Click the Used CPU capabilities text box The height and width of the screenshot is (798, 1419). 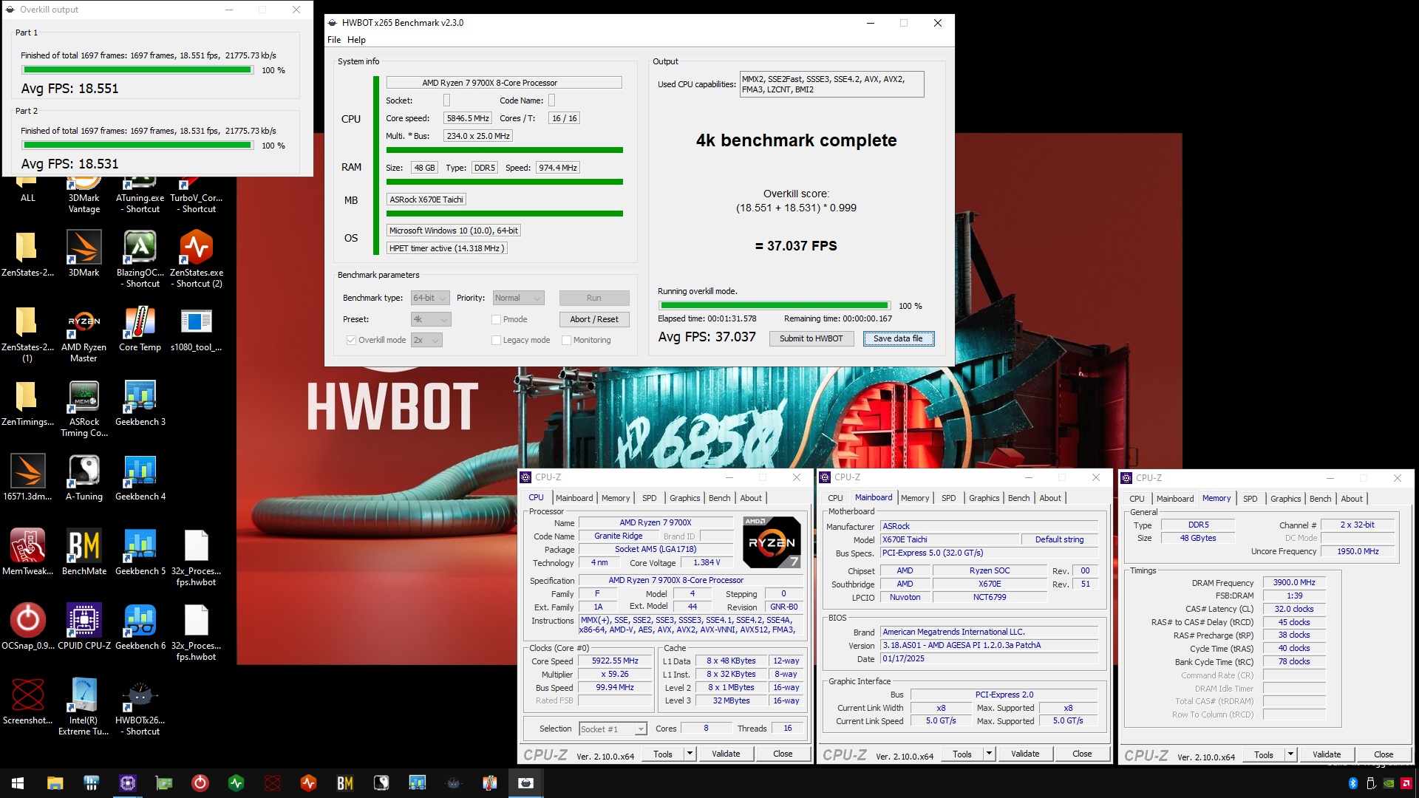(831, 84)
